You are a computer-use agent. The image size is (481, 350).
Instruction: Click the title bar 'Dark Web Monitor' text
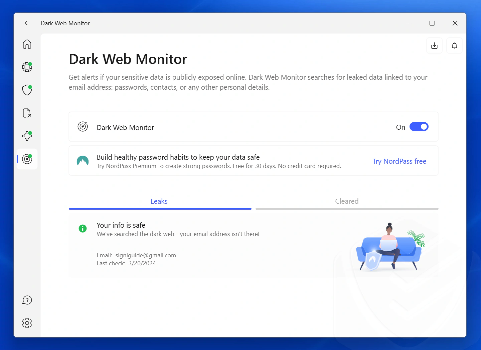pos(65,23)
